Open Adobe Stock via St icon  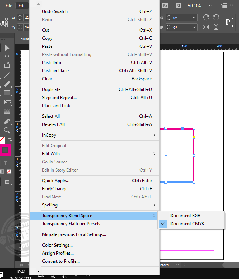pos(178,6)
